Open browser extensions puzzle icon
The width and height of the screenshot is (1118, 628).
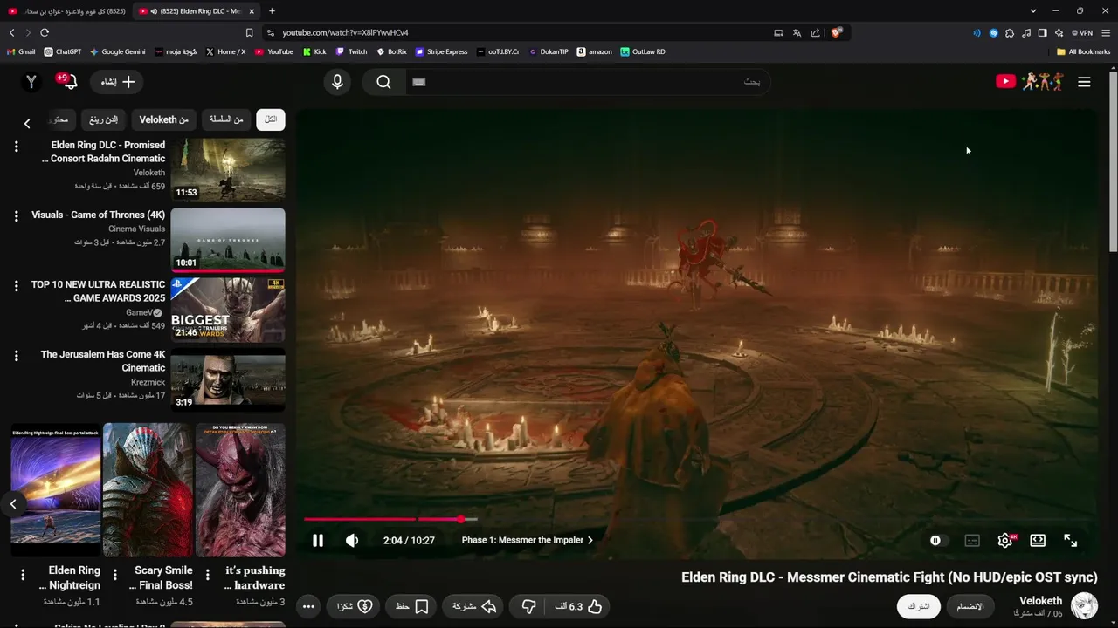[1010, 33]
